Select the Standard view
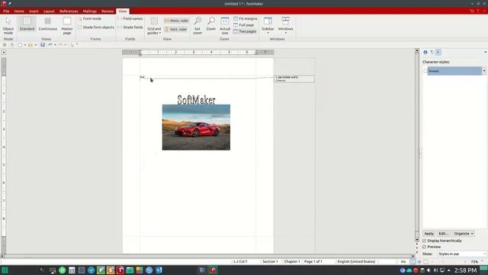This screenshot has width=488, height=275. [x=27, y=24]
